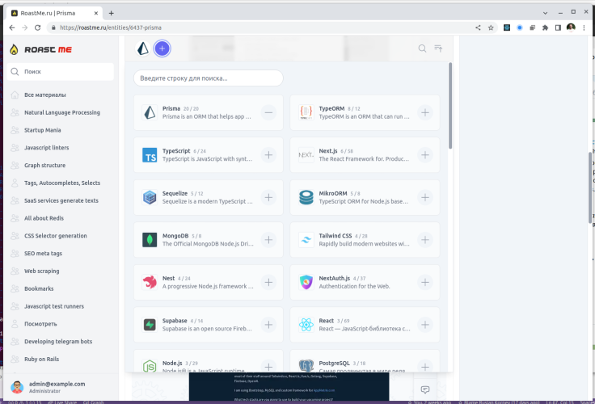Open SaaS services generate texts collection
Image resolution: width=595 pixels, height=404 pixels.
point(61,200)
